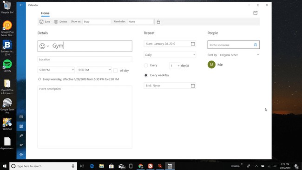Launch Microsoft Edge from taskbar

(x=92, y=166)
